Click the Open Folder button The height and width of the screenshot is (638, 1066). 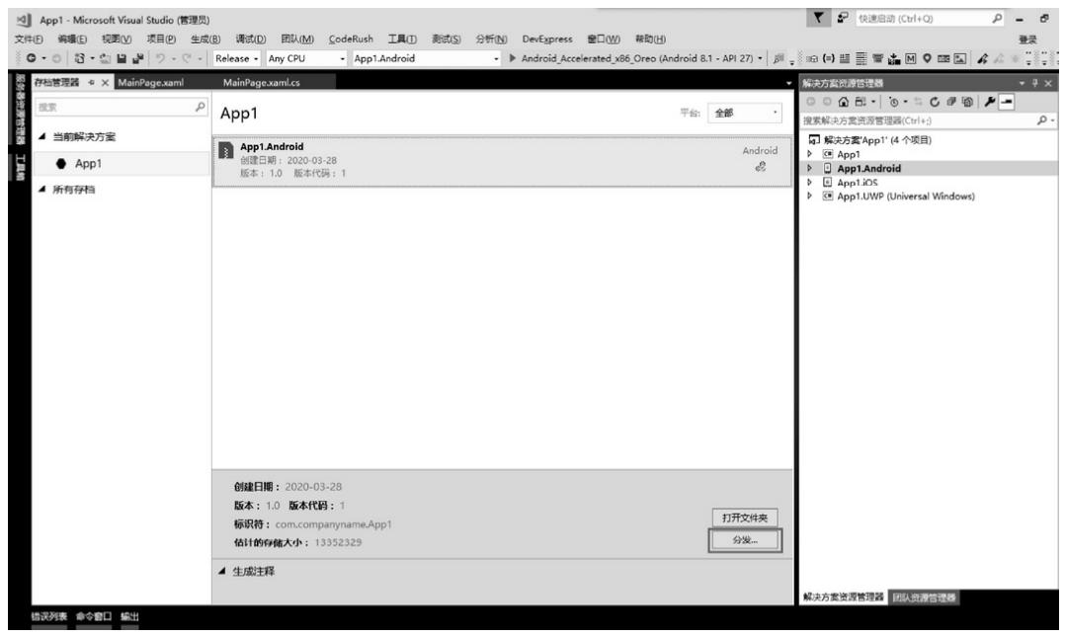[745, 518]
